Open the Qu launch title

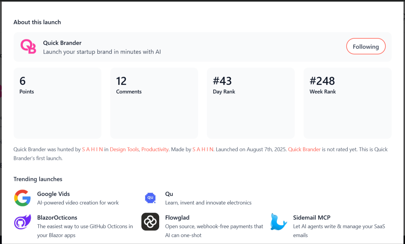point(169,194)
